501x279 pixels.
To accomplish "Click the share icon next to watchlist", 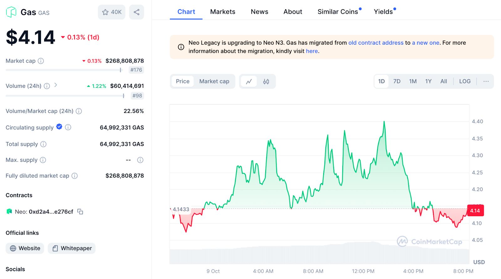I will click(137, 12).
